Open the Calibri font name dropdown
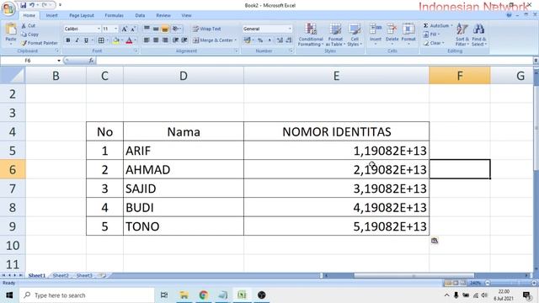Screen dimensions: 539x303 click(x=99, y=29)
